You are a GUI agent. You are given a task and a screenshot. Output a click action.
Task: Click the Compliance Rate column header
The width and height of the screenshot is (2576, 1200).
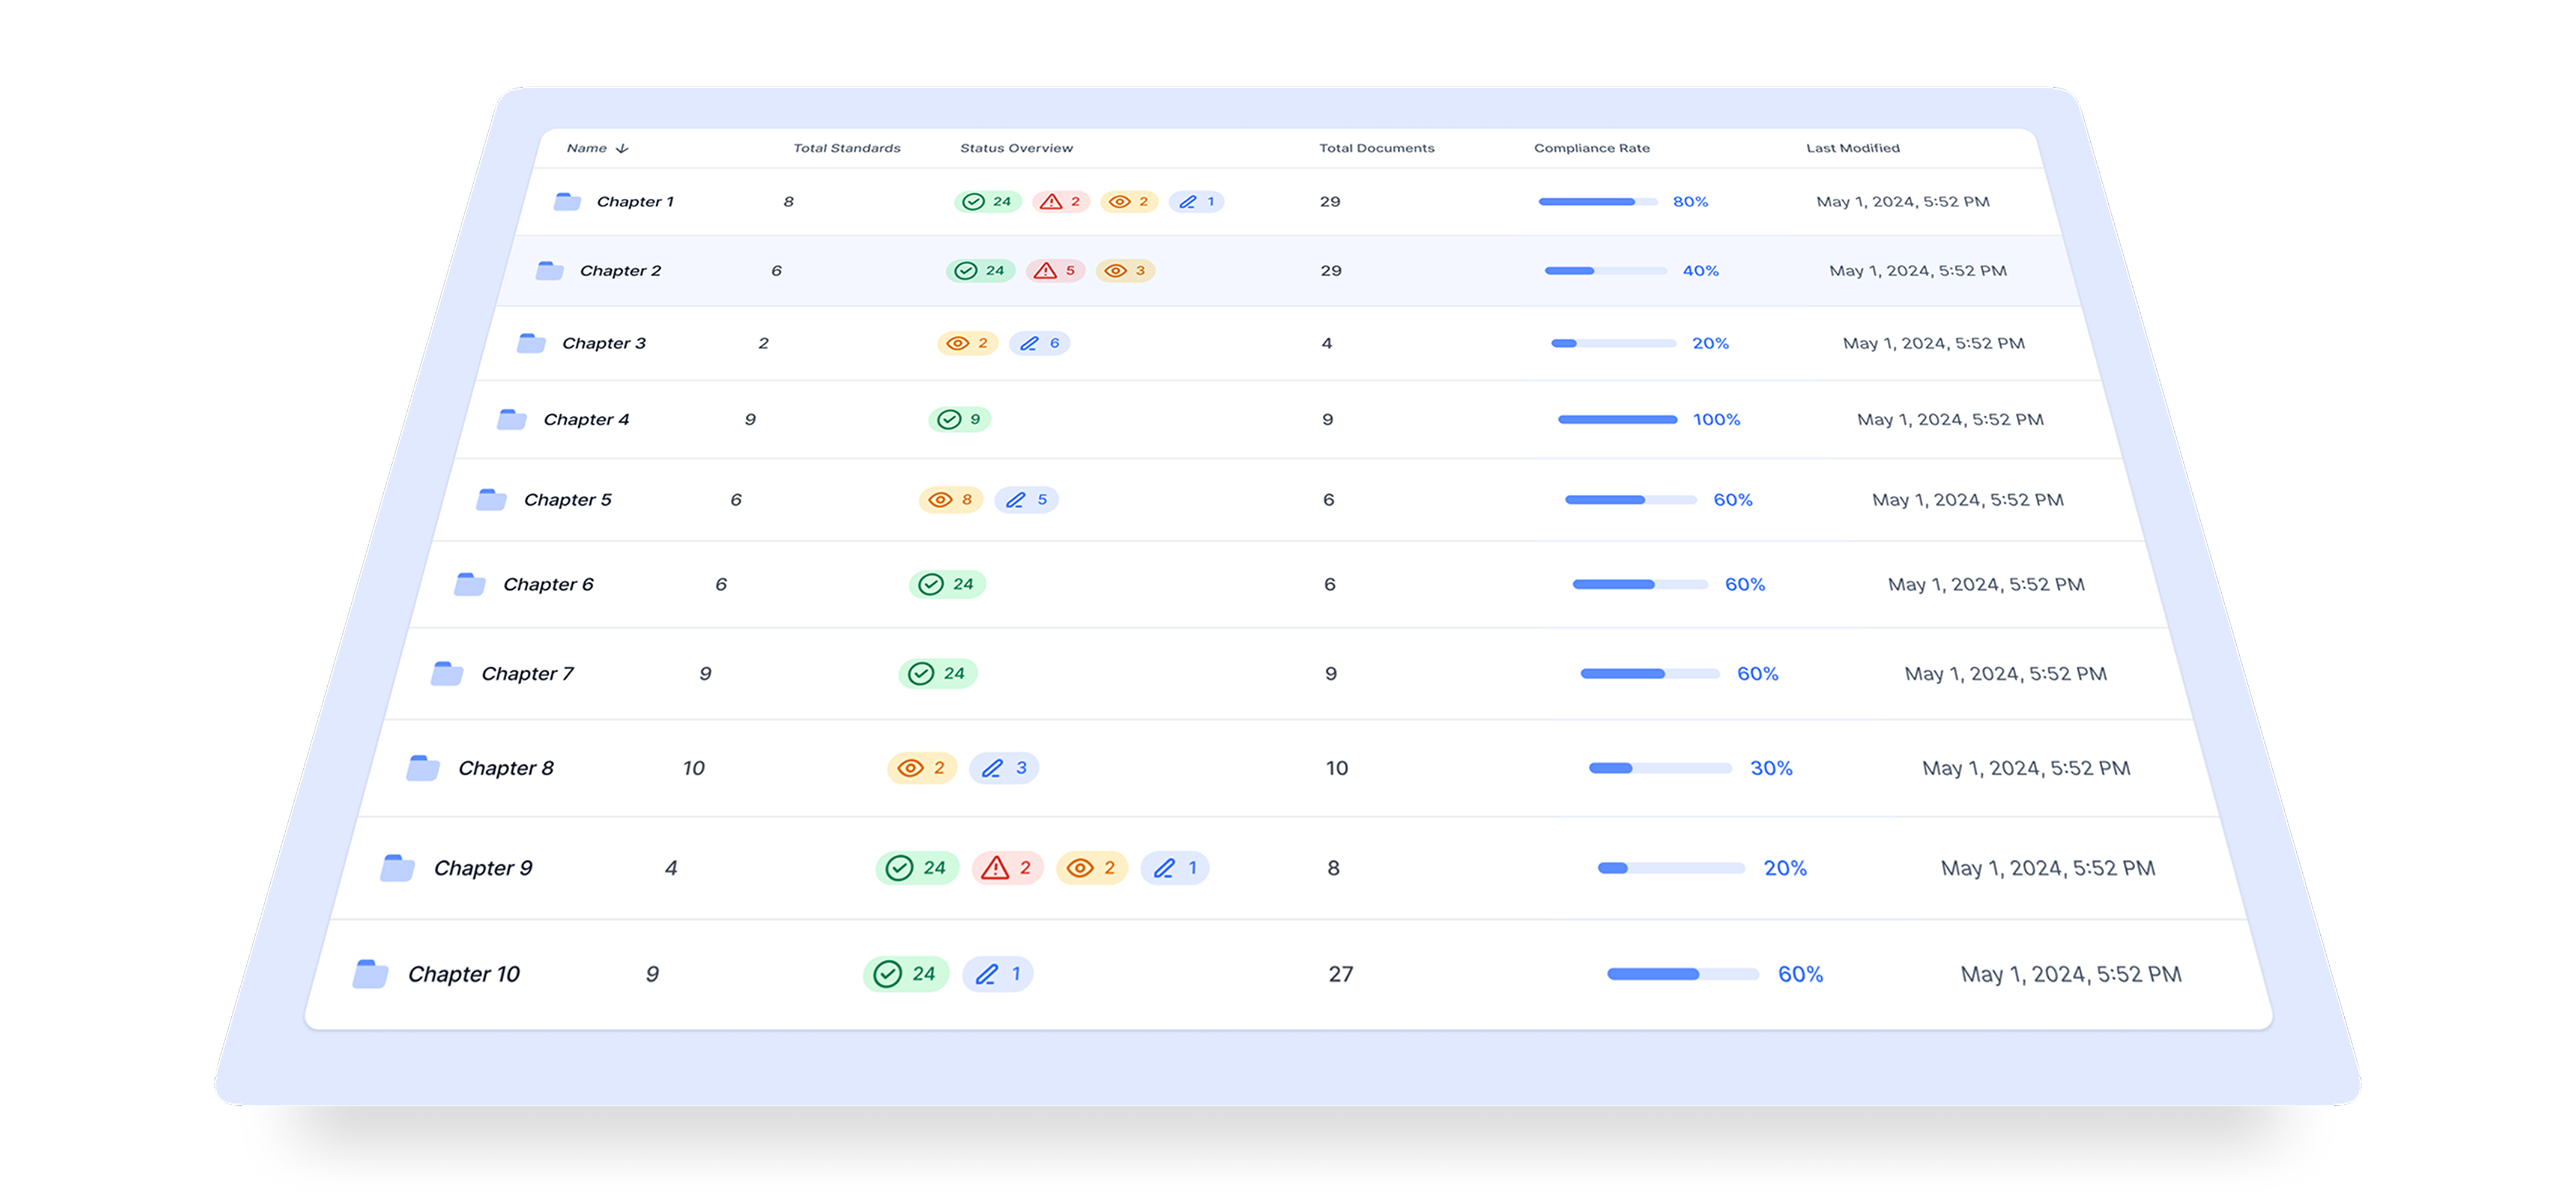[1591, 148]
